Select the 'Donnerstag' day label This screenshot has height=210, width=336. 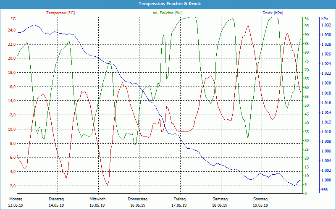click(x=138, y=199)
